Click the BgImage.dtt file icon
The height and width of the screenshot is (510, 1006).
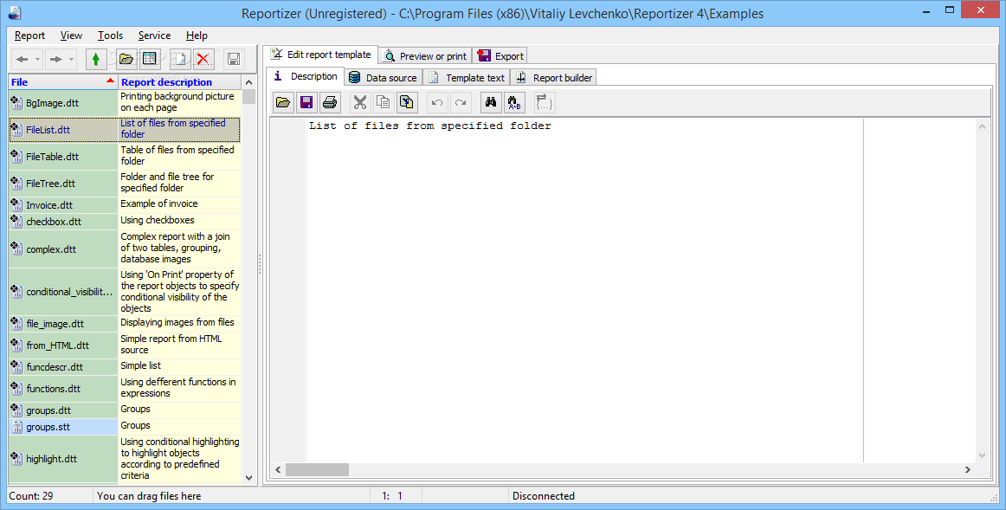[16, 103]
